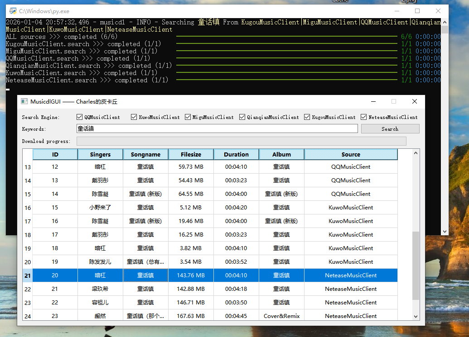The width and height of the screenshot is (469, 337).
Task: Select row header 24
Action: (x=28, y=316)
